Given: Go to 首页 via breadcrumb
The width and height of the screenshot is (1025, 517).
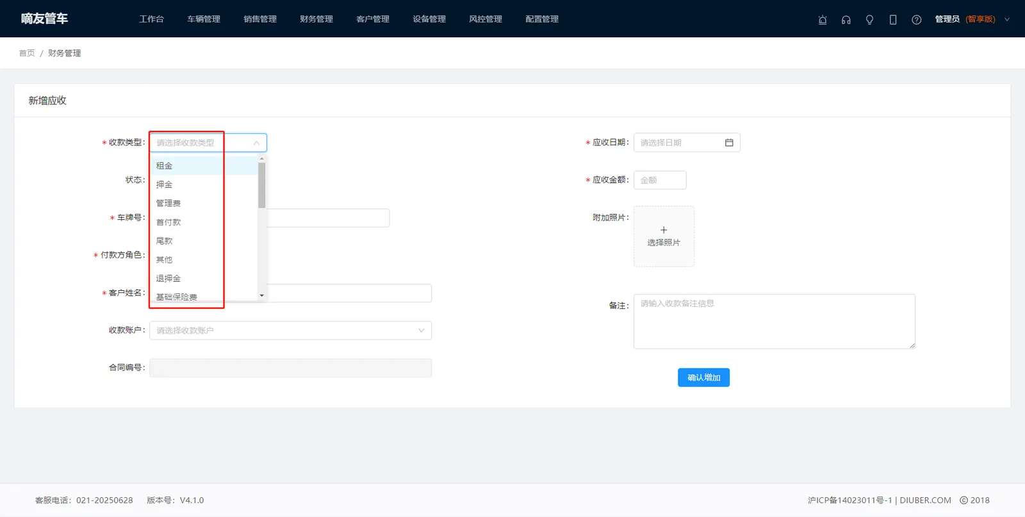Looking at the screenshot, I should click(27, 53).
